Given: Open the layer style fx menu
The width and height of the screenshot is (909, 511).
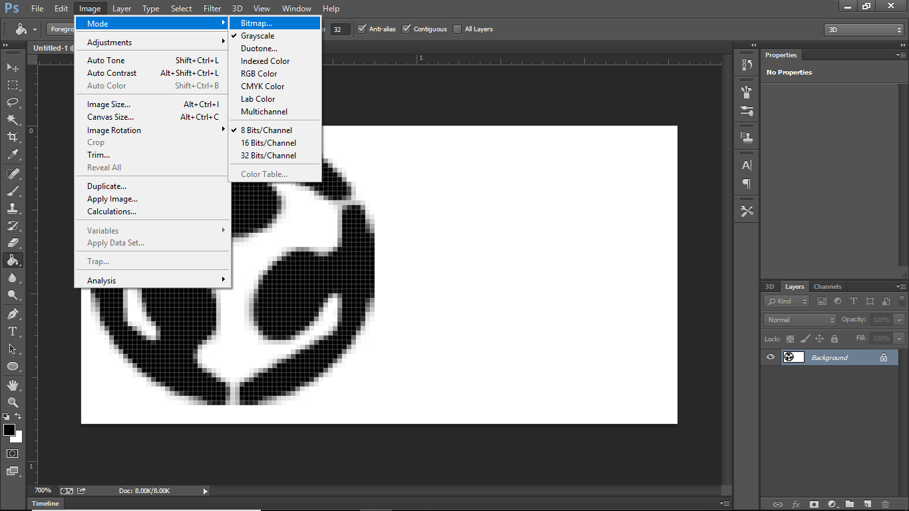Looking at the screenshot, I should coord(795,504).
